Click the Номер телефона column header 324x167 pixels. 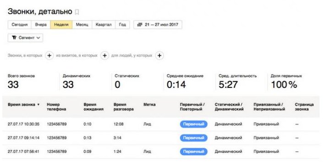coord(56,107)
